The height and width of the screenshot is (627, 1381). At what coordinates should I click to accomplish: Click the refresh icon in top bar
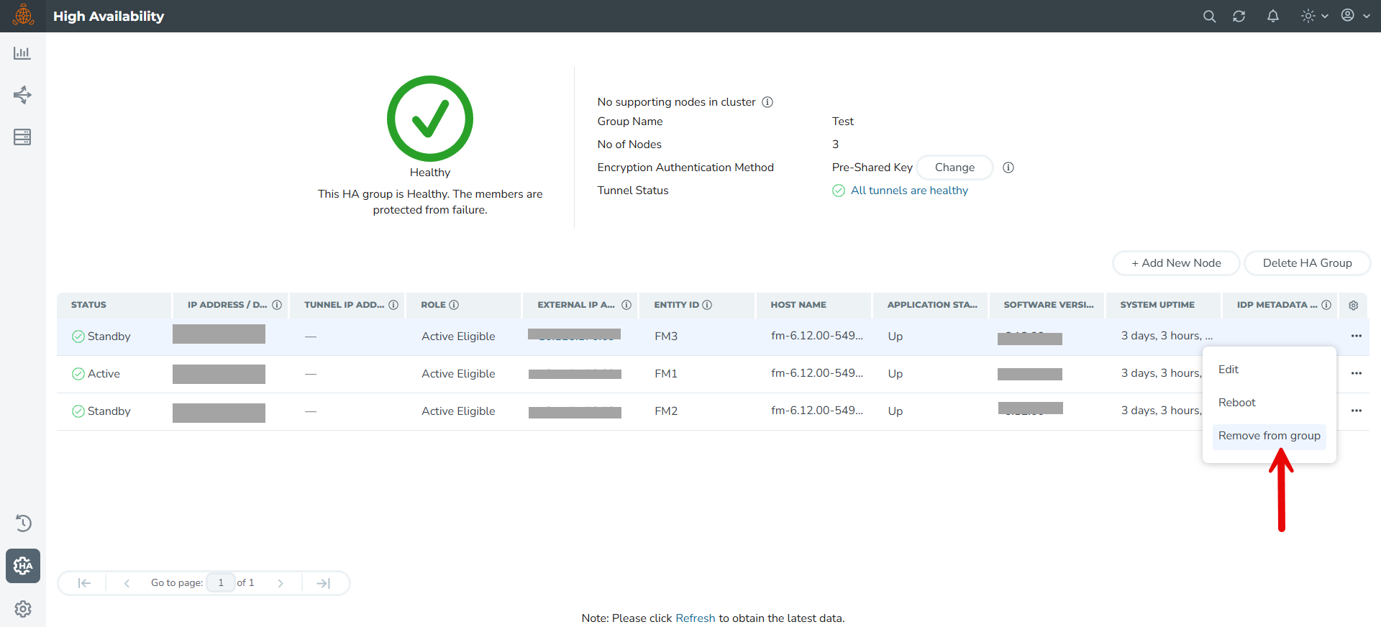click(x=1239, y=17)
